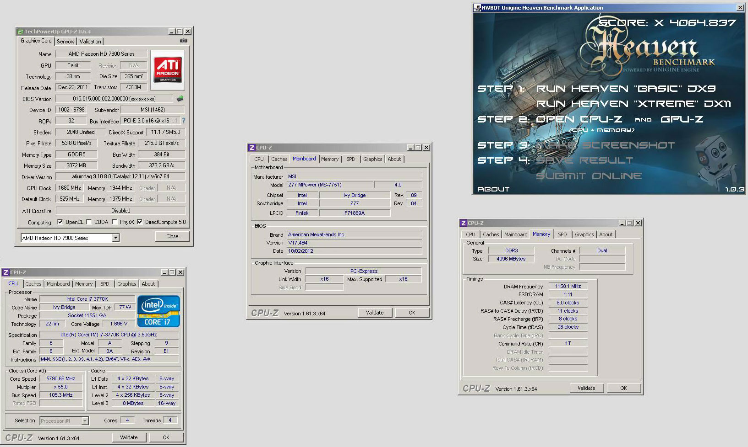Screen dimensions: 748x447
Task: Click the BIOS Version field in GPU-Z
Action: click(114, 99)
